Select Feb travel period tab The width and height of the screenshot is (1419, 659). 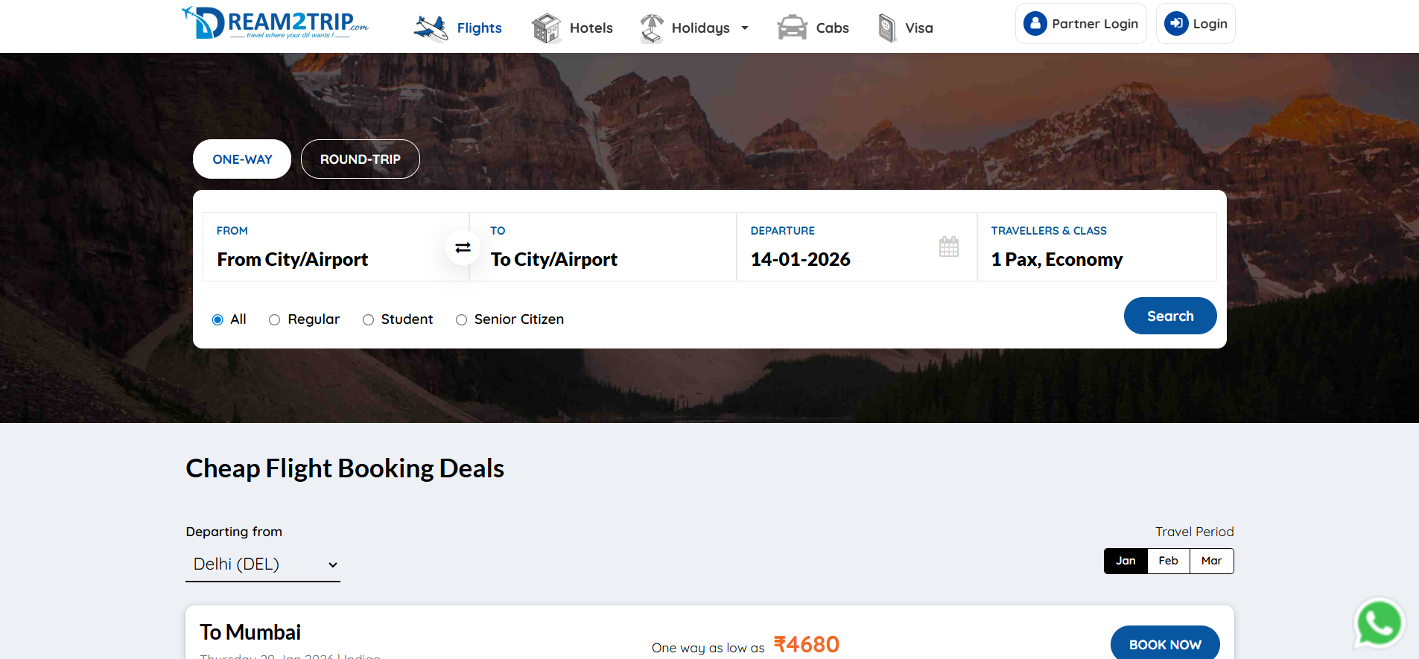(1168, 561)
